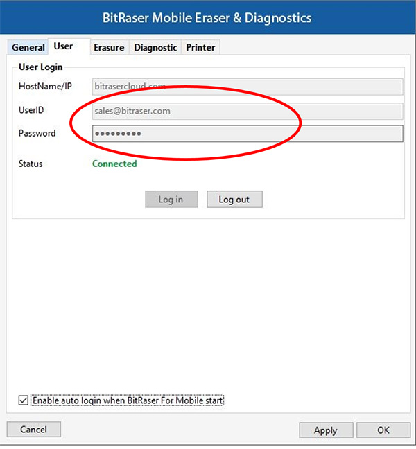Focus the Password input field
Image resolution: width=416 pixels, height=449 pixels.
248,134
